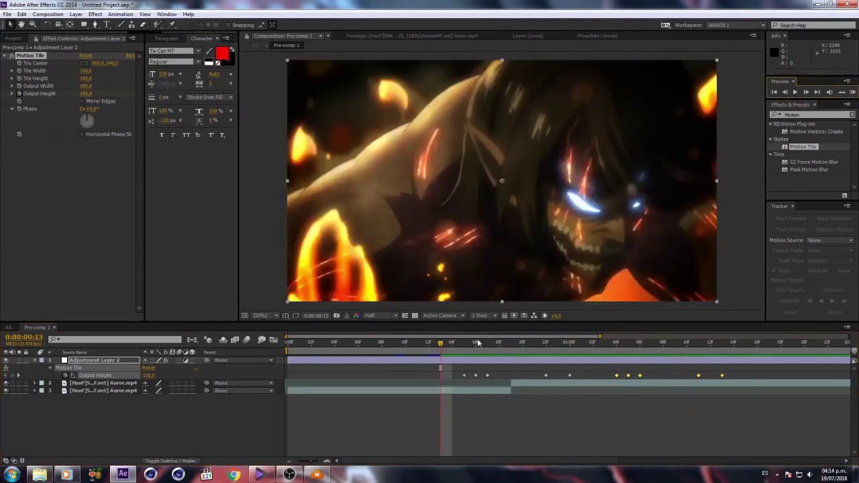The width and height of the screenshot is (859, 483).
Task: Switch to the Paragraph tab
Action: 166,38
